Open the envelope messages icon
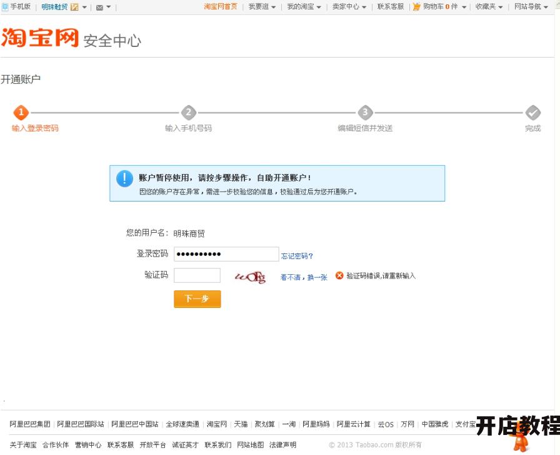The height and width of the screenshot is (455, 560). click(x=99, y=7)
